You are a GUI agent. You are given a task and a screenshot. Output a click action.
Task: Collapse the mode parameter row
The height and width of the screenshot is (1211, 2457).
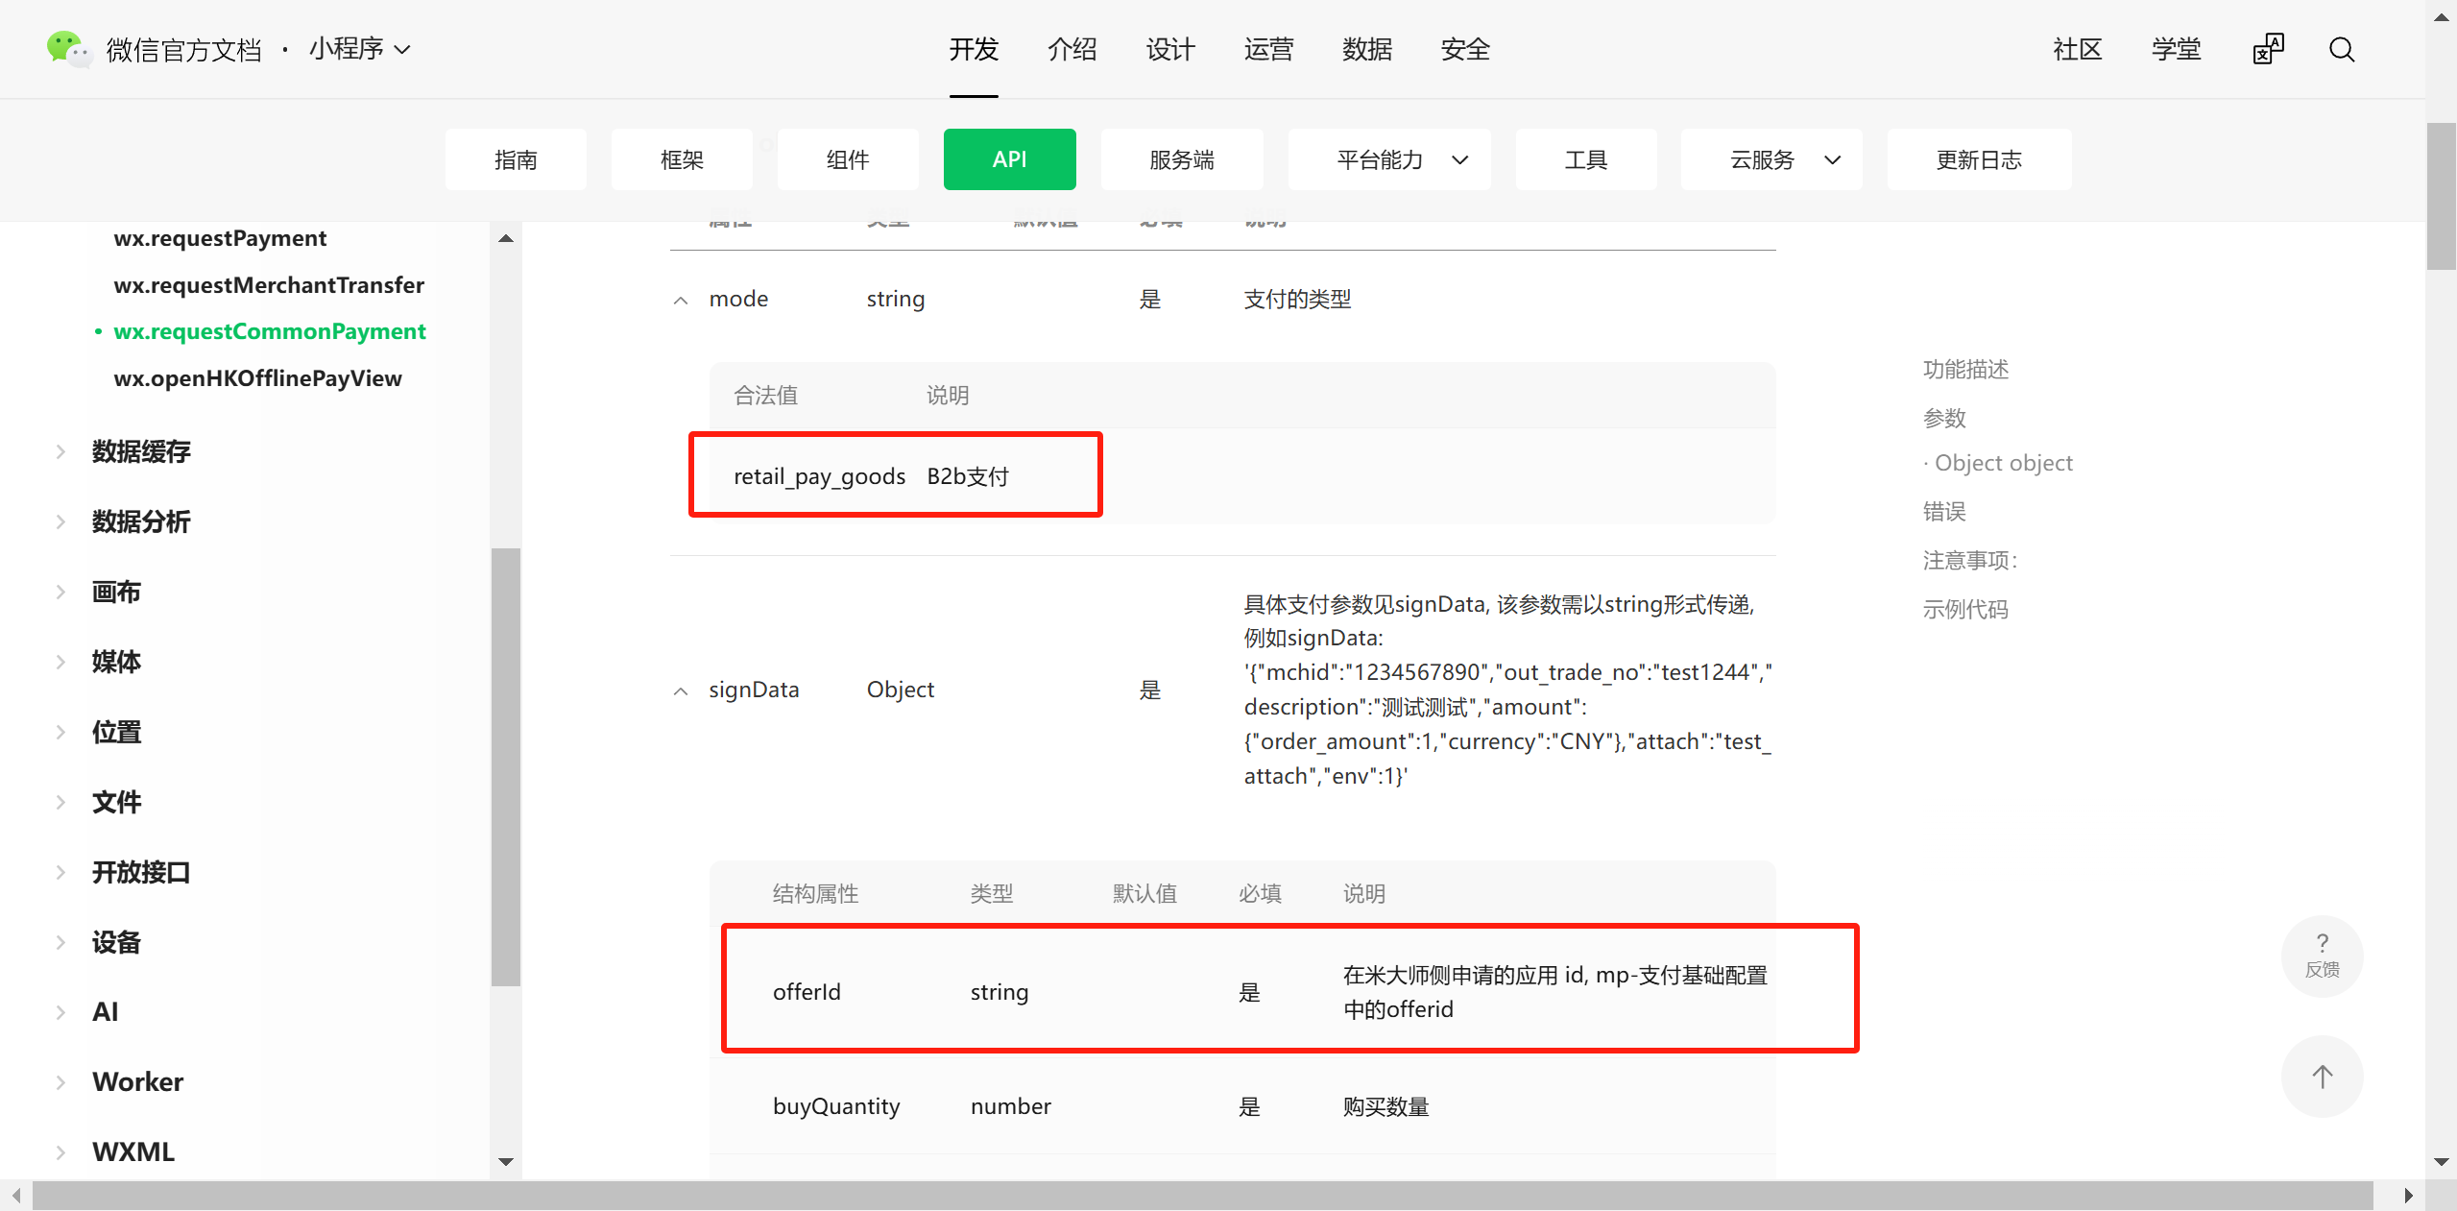click(x=681, y=301)
